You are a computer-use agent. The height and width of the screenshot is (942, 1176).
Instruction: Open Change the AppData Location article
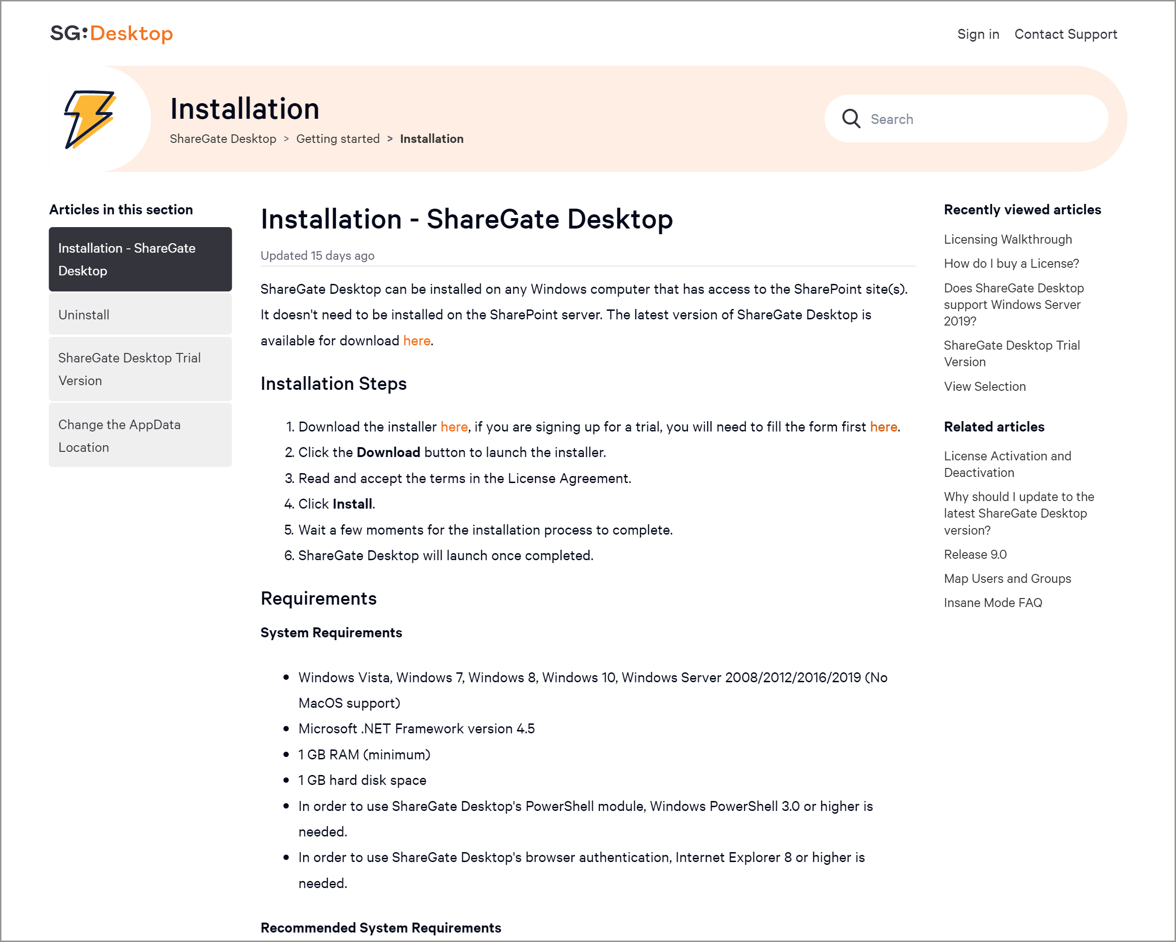click(x=140, y=436)
